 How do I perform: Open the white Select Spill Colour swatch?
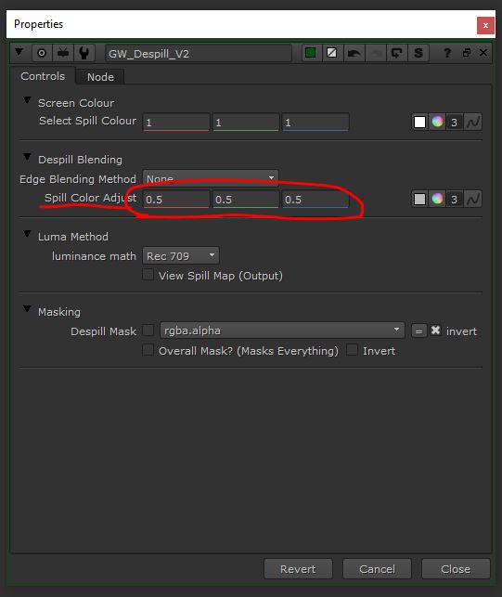[419, 123]
